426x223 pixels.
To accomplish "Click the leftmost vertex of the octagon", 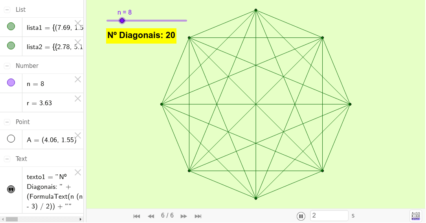I will click(162, 104).
